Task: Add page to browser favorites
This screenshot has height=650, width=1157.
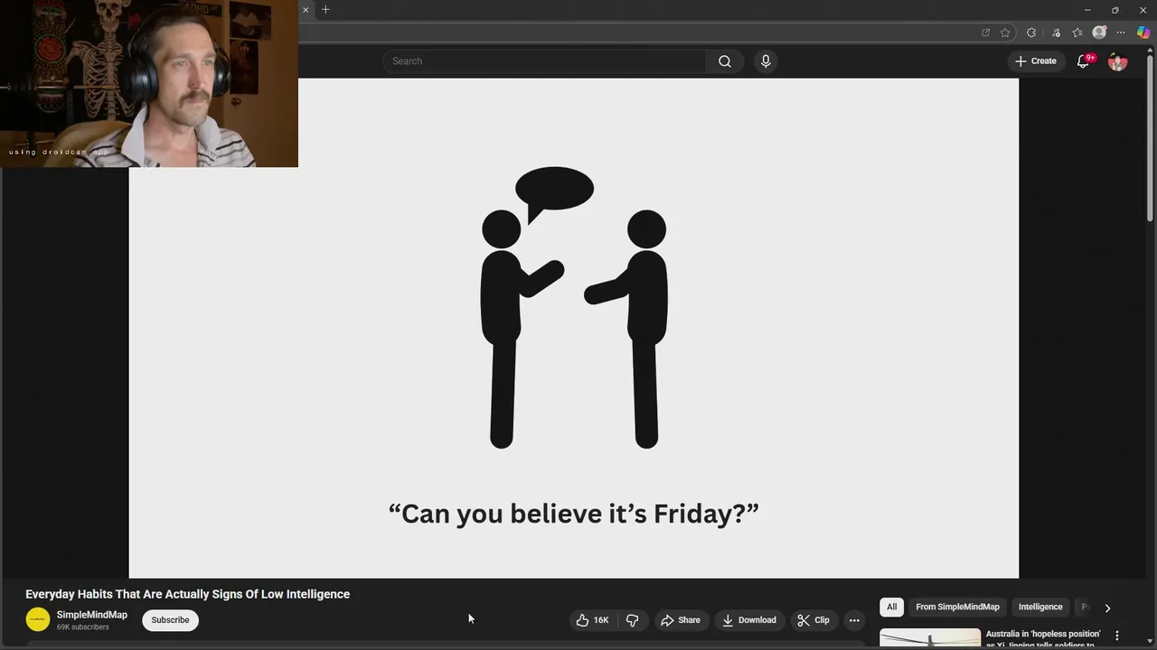Action: [1005, 32]
